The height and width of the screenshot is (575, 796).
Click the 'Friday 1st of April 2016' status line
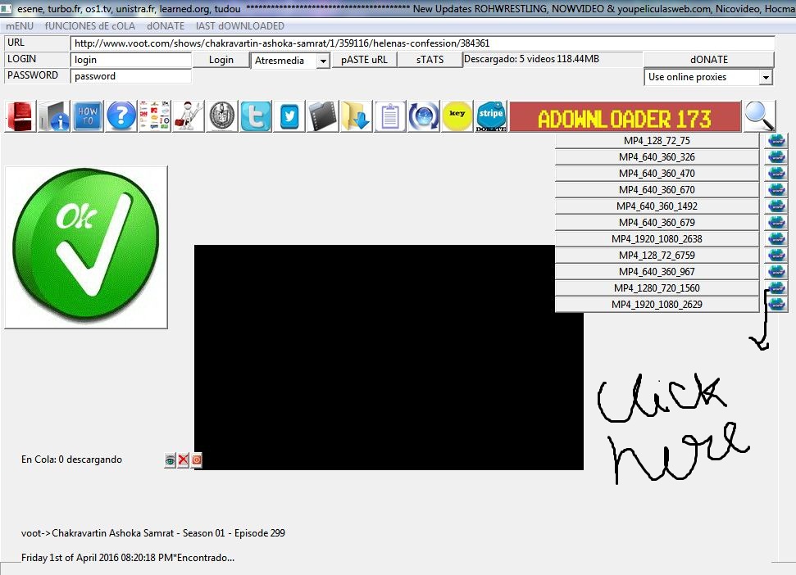pos(128,558)
